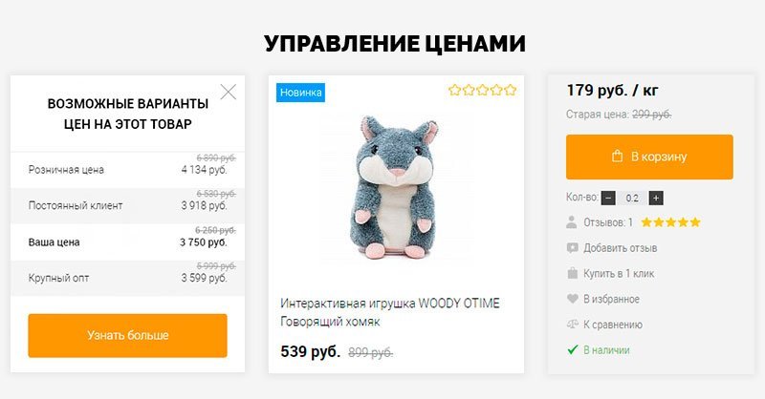Click the quantity field showing 0.2
The image size is (765, 399).
632,198
